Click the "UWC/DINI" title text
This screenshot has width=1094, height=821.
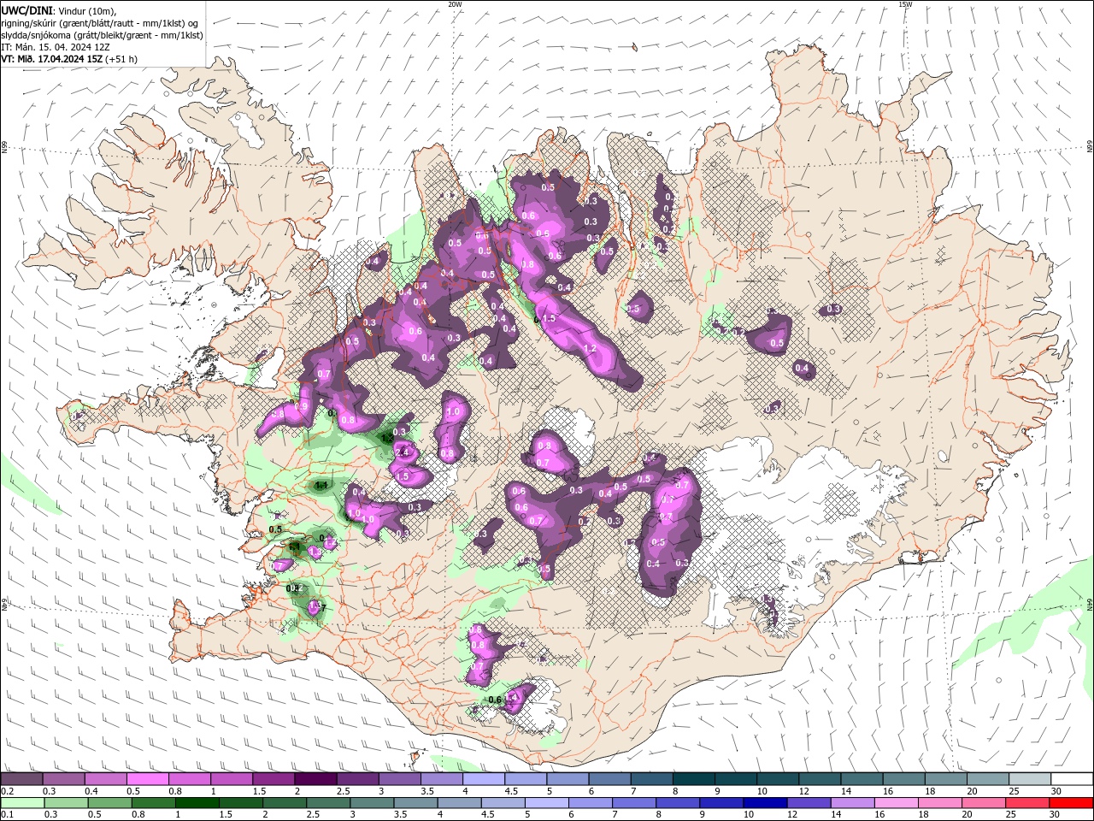(26, 10)
